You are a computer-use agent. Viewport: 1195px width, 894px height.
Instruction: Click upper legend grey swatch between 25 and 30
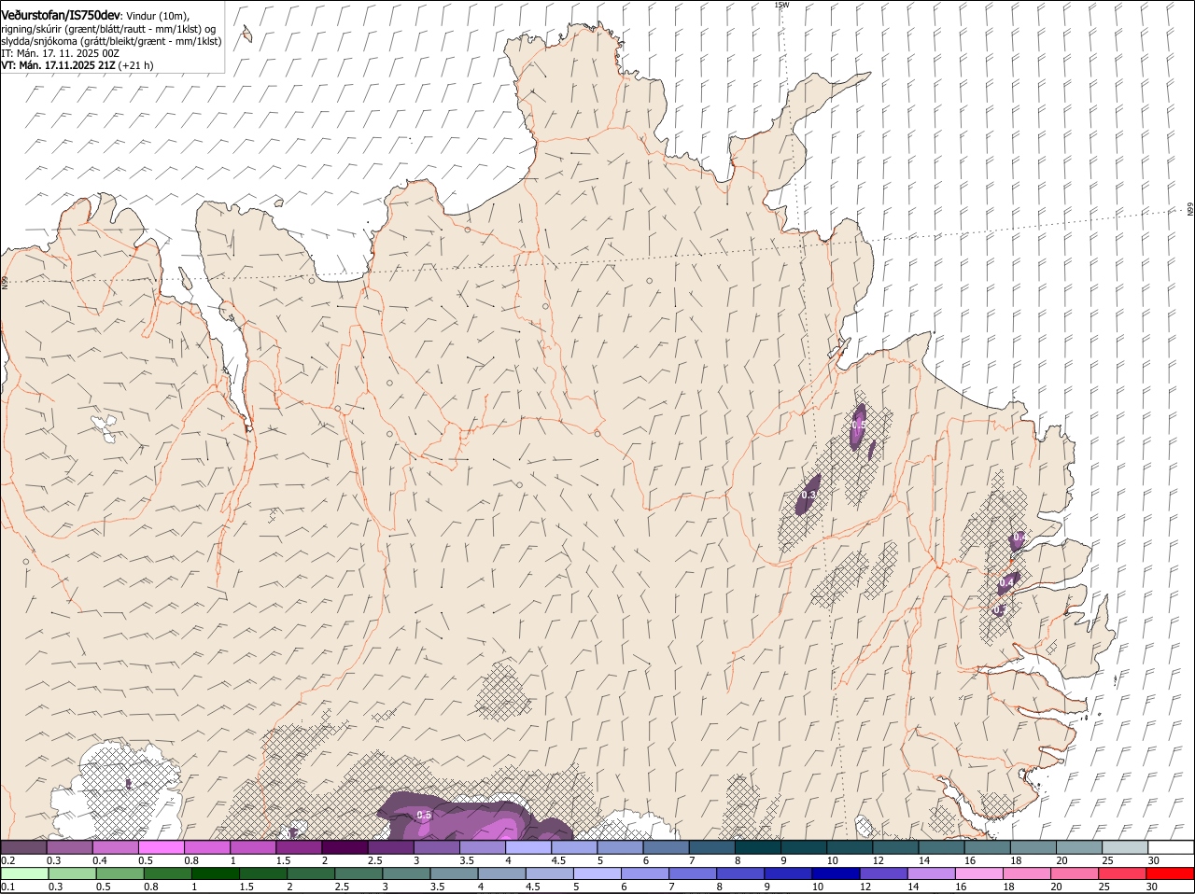1125,847
